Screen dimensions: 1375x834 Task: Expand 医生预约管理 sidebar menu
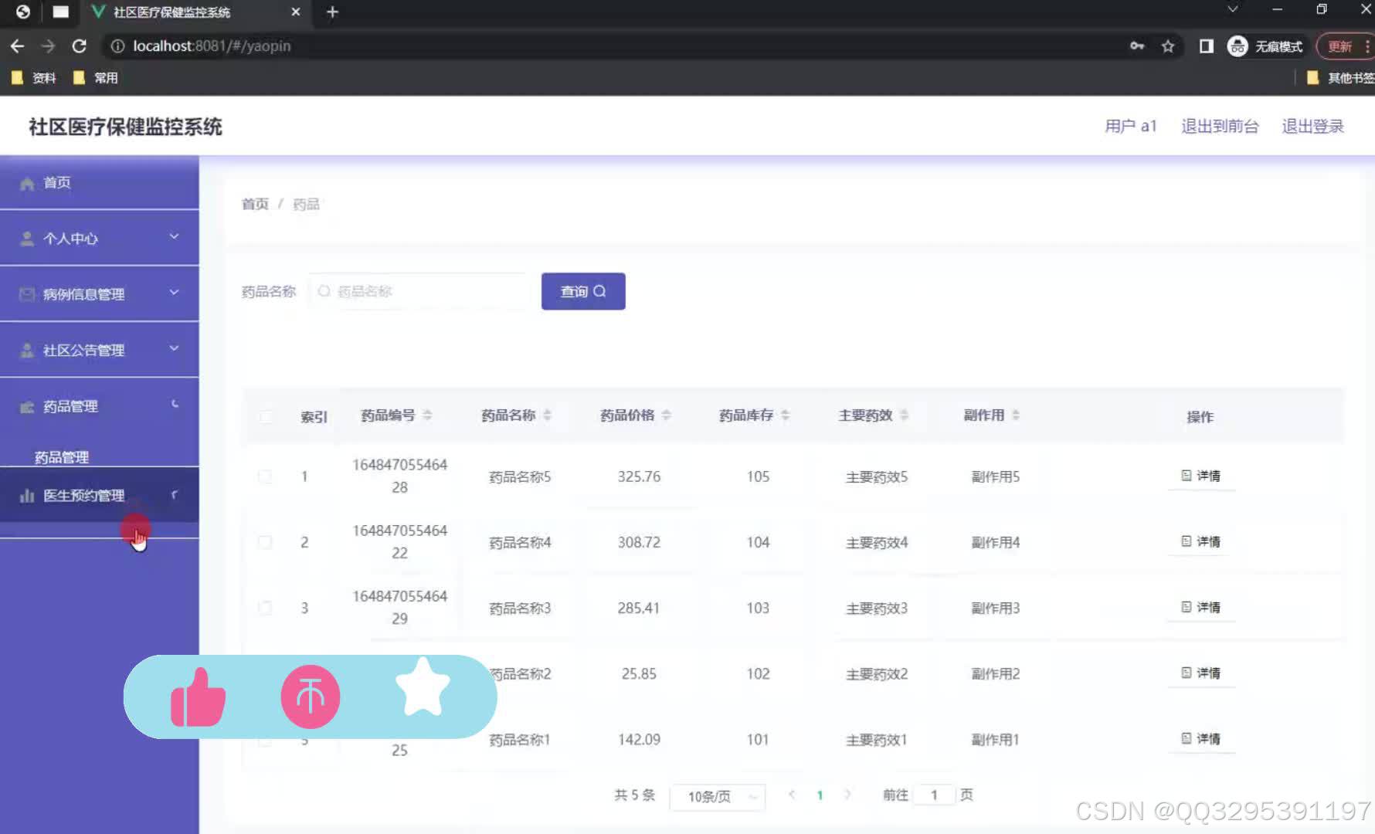[x=100, y=495]
